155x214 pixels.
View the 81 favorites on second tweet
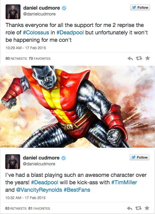[39, 208]
